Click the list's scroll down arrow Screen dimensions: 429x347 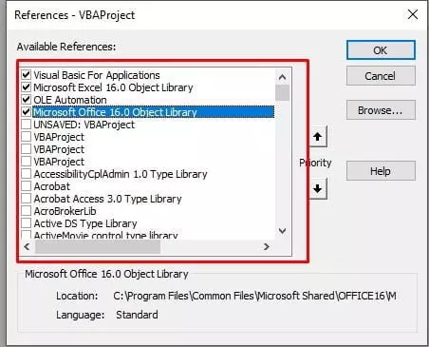click(282, 231)
